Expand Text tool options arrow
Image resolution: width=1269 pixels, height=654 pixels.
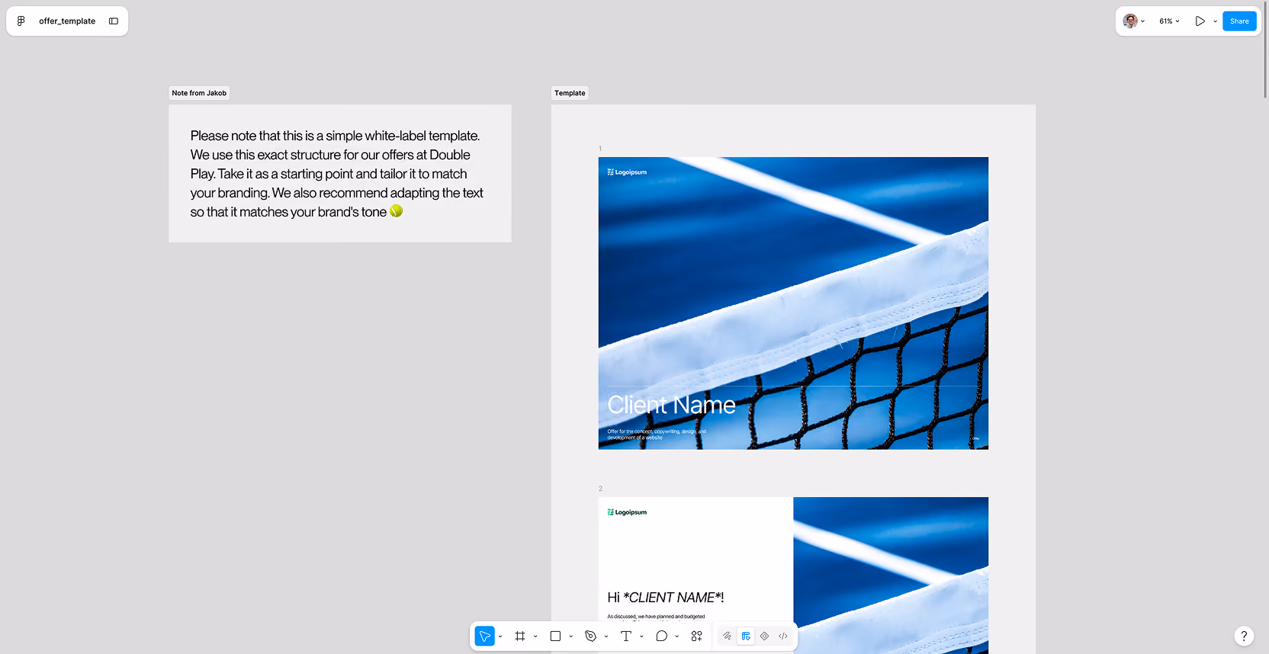point(641,636)
